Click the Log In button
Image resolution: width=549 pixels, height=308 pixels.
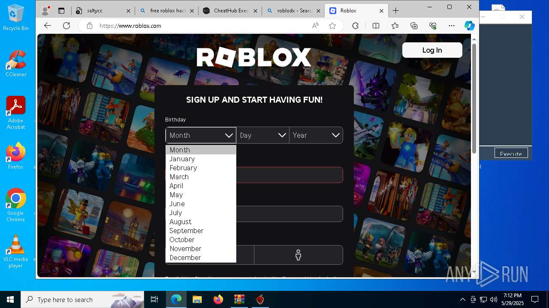432,50
